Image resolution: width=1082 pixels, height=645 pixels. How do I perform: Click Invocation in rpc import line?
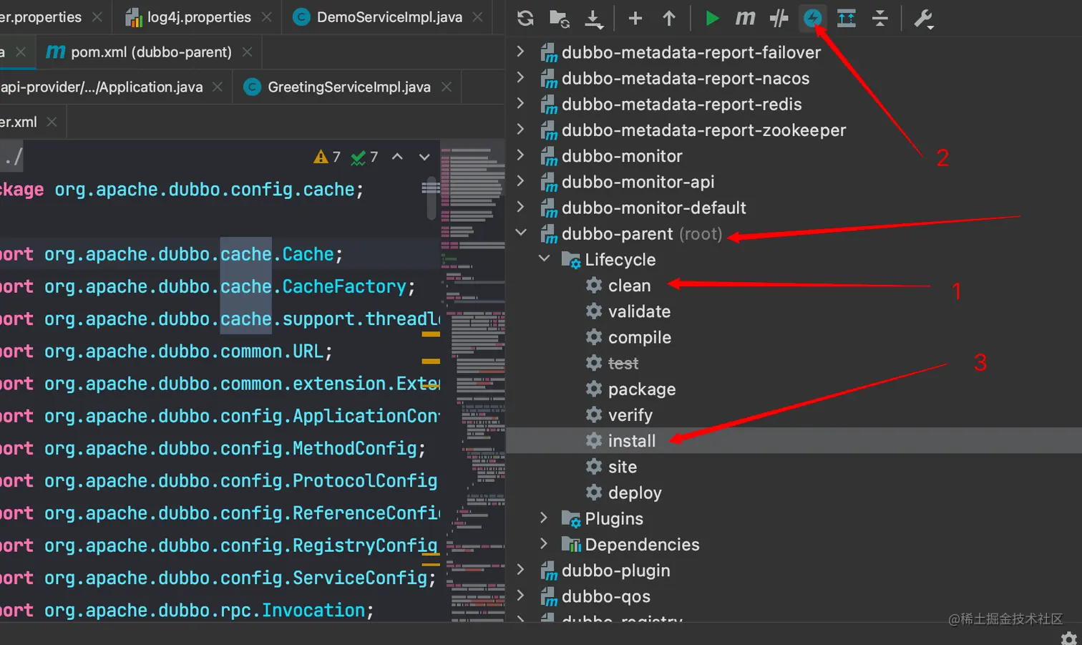[313, 610]
